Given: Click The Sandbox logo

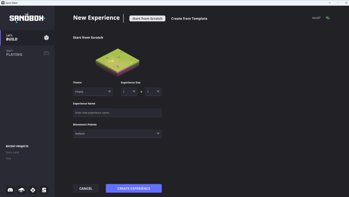Looking at the screenshot, I should (x=27, y=18).
